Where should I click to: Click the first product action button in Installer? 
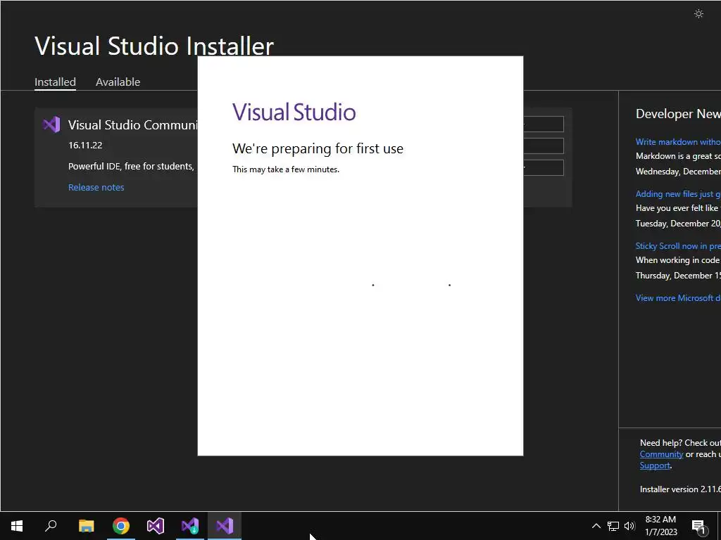[544, 124]
